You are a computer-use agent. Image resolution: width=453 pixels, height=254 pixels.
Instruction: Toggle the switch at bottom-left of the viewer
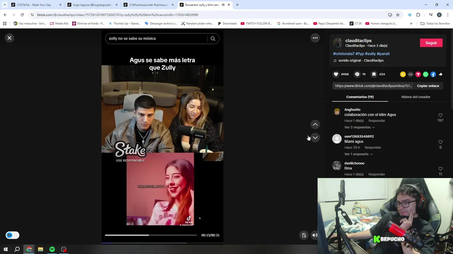[12, 235]
